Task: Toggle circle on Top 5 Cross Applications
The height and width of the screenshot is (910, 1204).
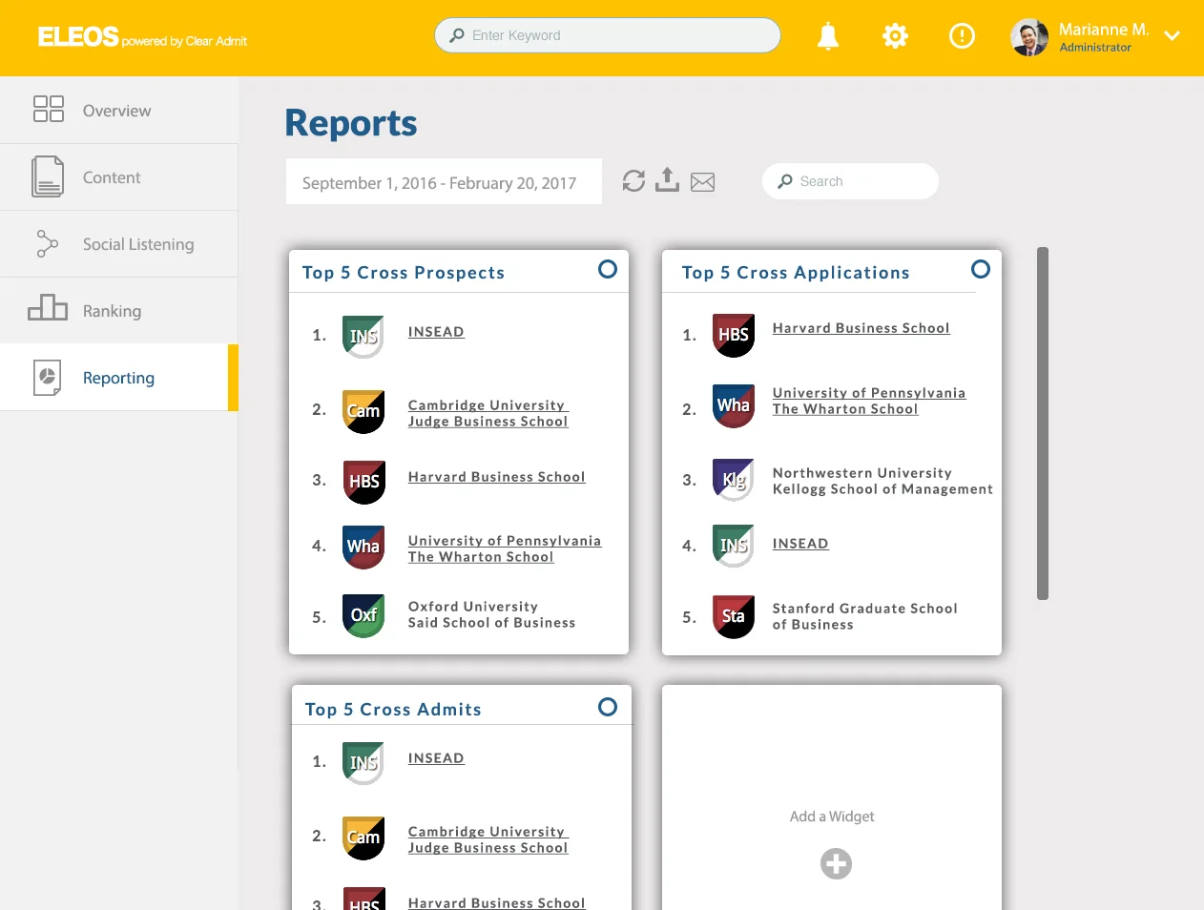Action: tap(981, 269)
